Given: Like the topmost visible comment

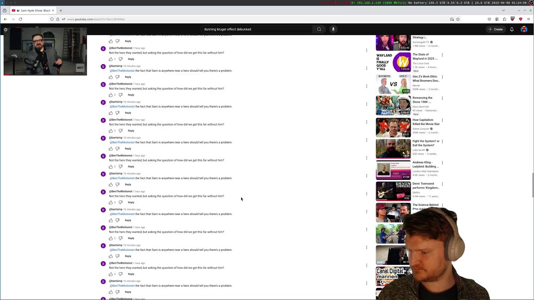Looking at the screenshot, I should click(x=111, y=41).
